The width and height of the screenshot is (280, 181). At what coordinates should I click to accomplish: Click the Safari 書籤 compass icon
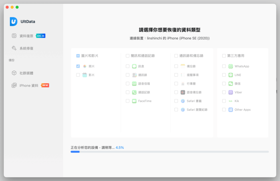point(183,101)
